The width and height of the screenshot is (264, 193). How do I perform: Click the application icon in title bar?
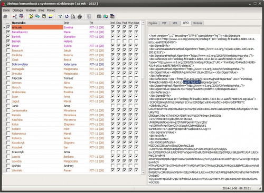point(3,4)
